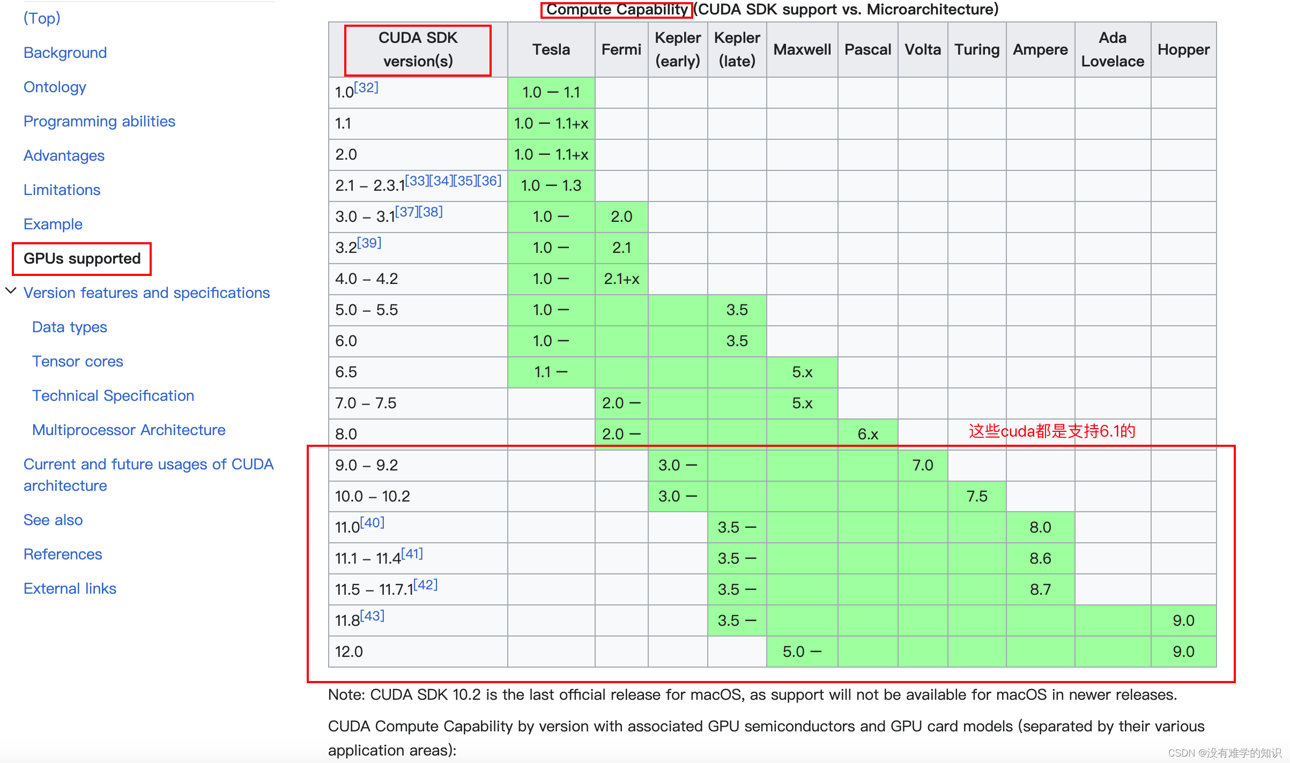Viewport: 1290px width, 763px height.
Task: Select the Ampere column header
Action: point(1040,50)
